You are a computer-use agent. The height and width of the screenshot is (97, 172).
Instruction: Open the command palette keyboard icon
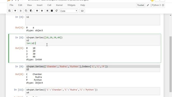pyautogui.click(x=82, y=11)
